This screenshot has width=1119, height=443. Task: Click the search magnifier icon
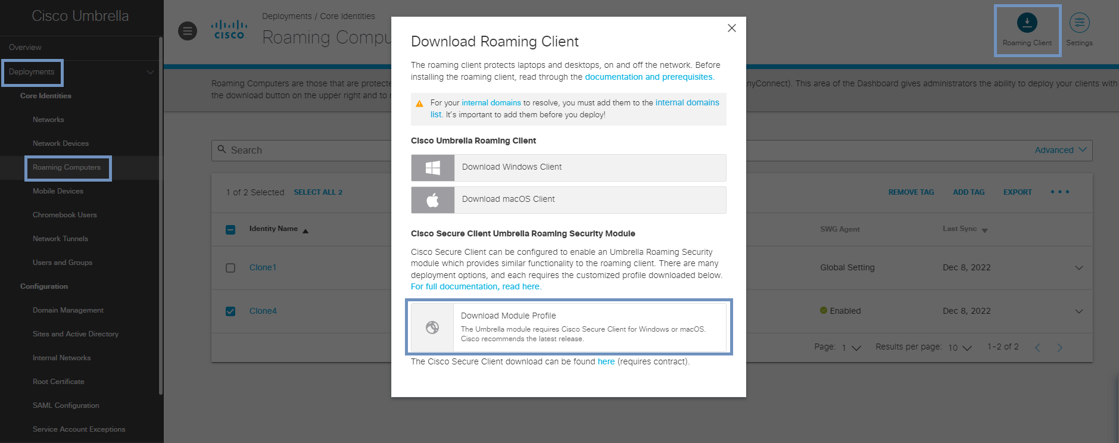(x=222, y=149)
